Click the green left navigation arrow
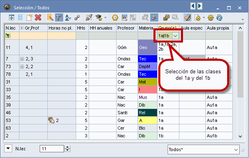Image resolution: width=249 pixels, height=158 pixels. click(x=193, y=6)
